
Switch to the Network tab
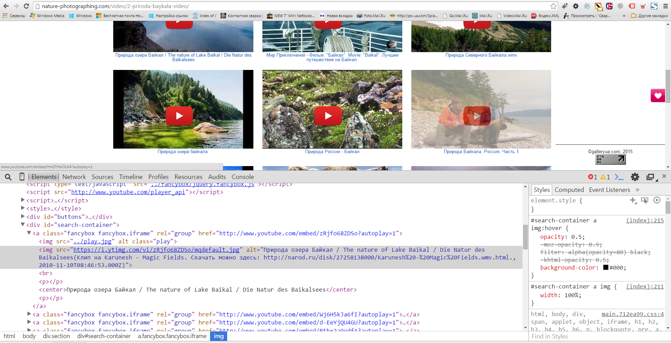click(x=74, y=177)
